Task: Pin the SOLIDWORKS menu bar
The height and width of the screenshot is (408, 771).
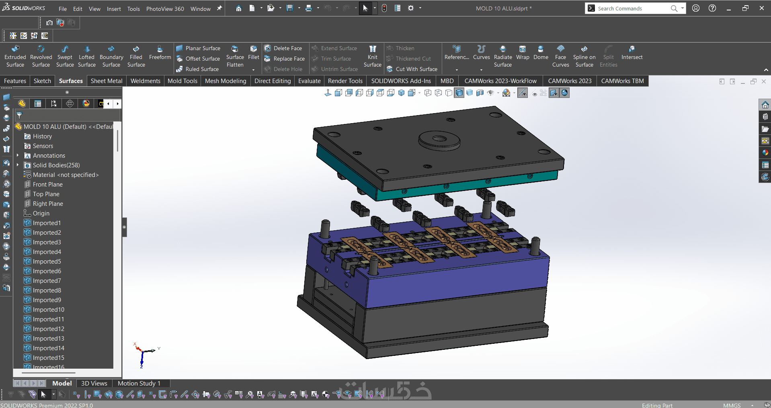Action: tap(219, 8)
